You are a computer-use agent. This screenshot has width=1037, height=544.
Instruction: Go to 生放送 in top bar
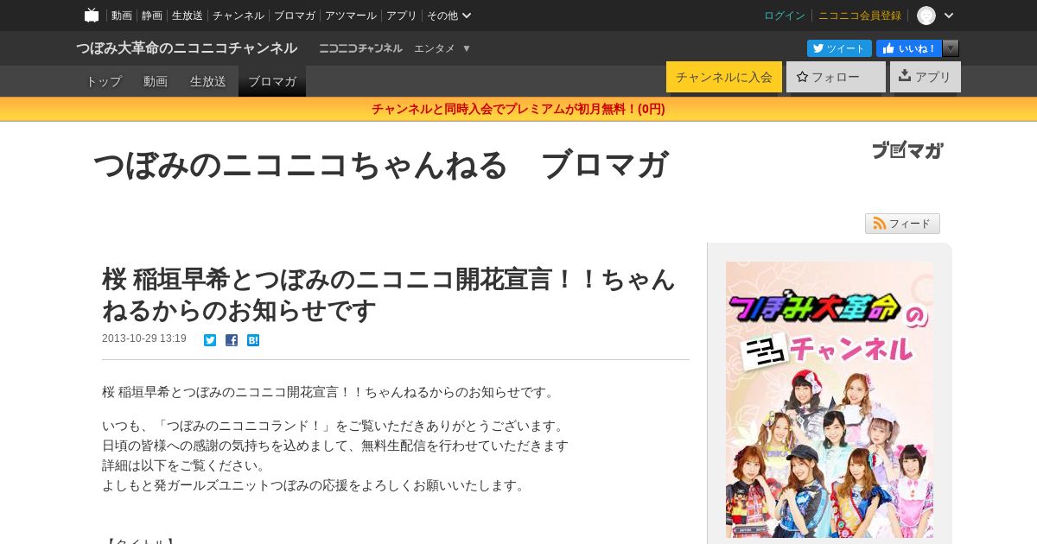click(188, 16)
